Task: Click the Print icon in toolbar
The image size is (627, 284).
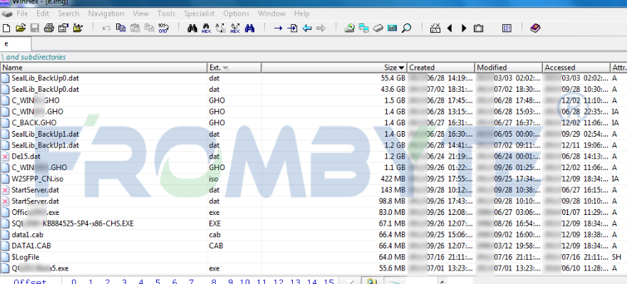Action: click(x=48, y=28)
